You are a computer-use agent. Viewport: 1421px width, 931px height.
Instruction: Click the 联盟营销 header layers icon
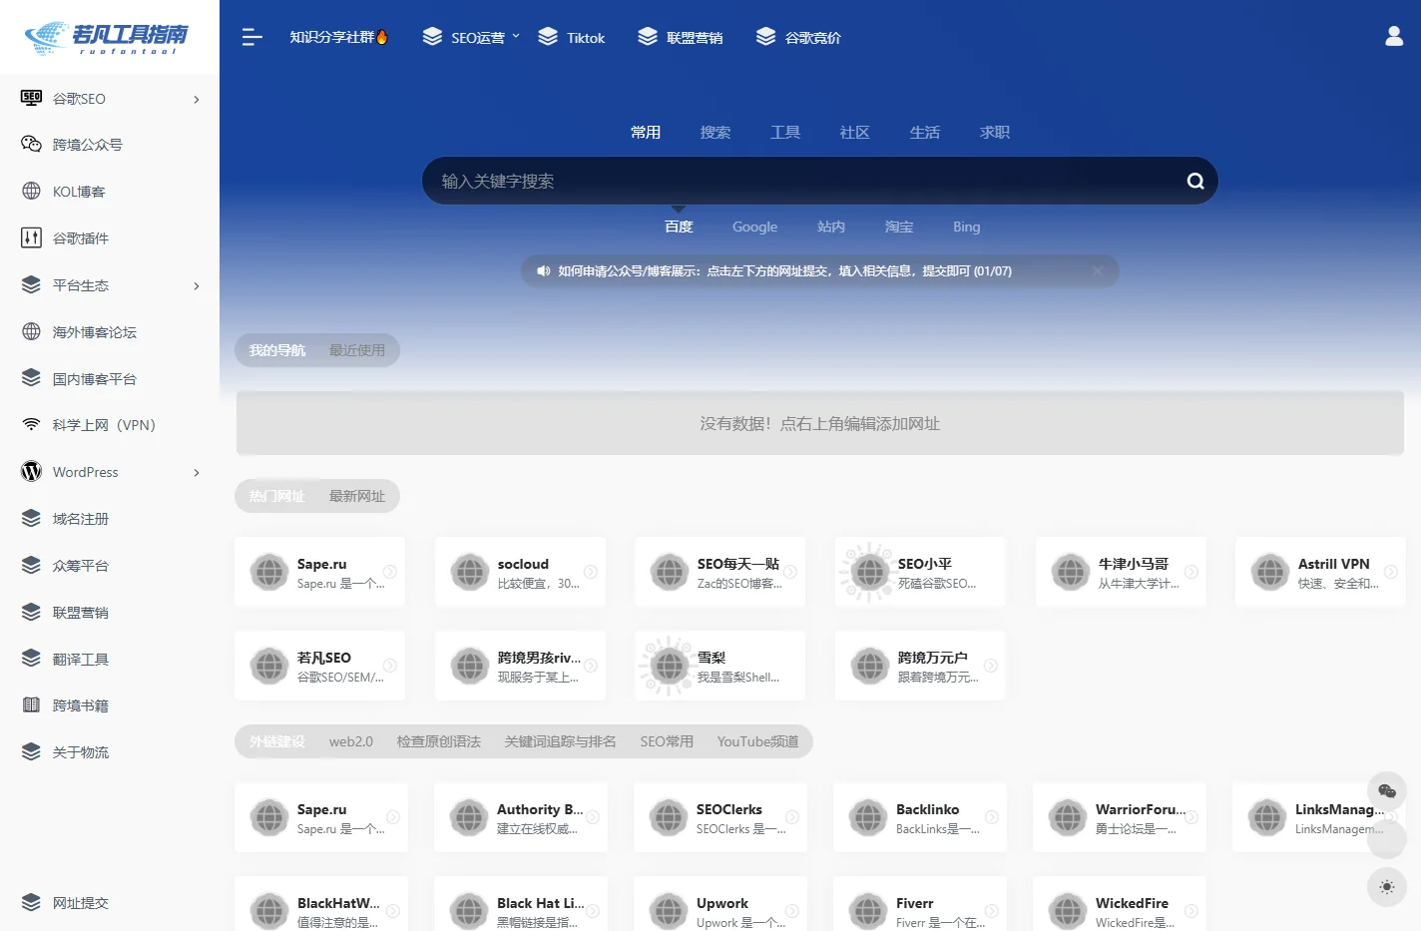tap(648, 37)
